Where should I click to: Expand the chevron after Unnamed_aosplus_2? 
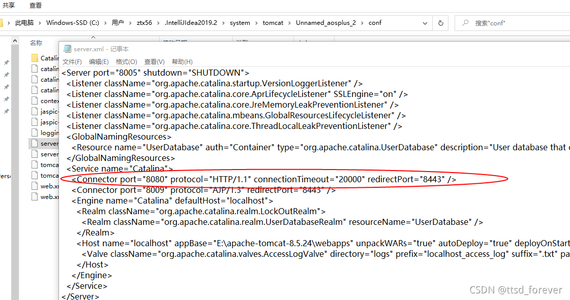[363, 23]
